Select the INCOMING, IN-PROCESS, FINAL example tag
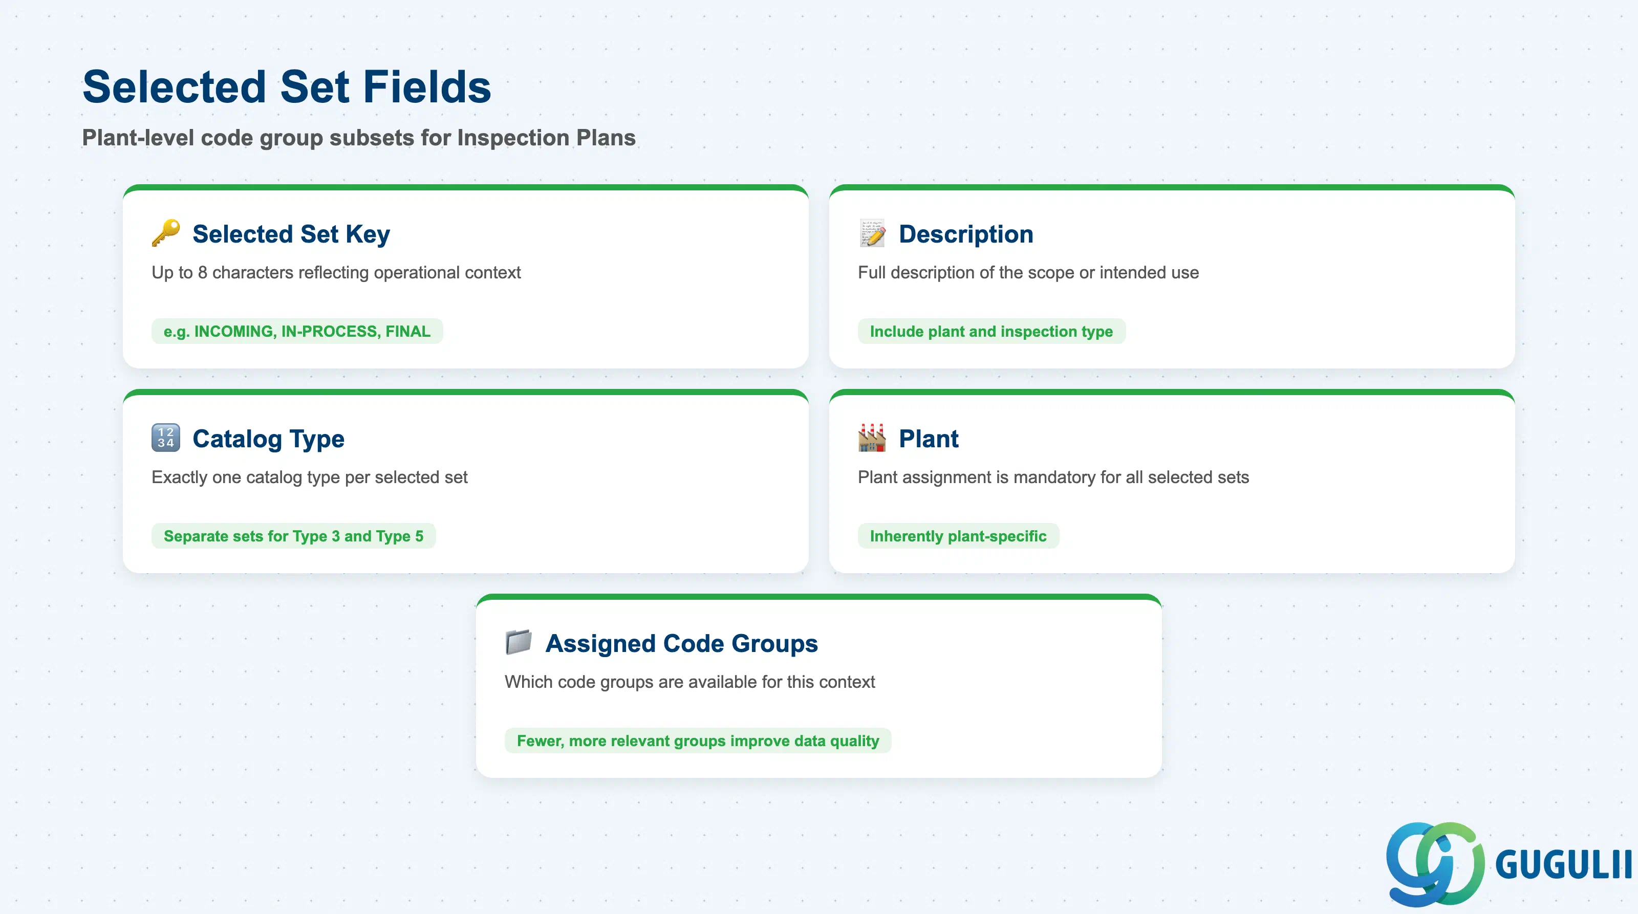 coord(297,331)
